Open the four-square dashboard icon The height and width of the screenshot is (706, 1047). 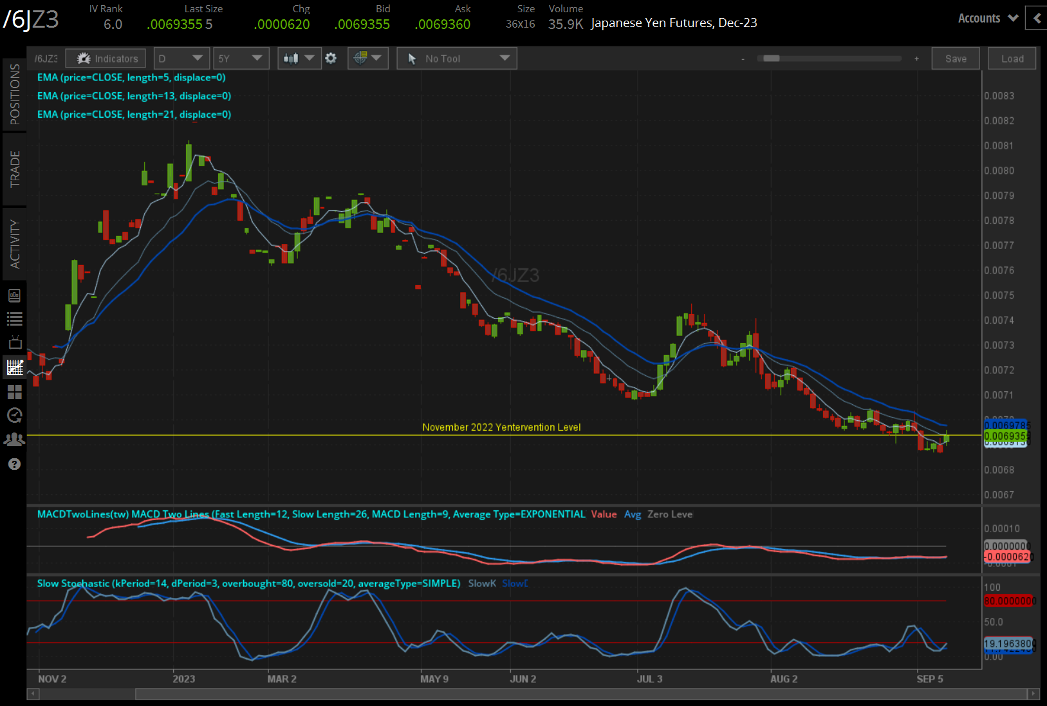click(x=14, y=392)
